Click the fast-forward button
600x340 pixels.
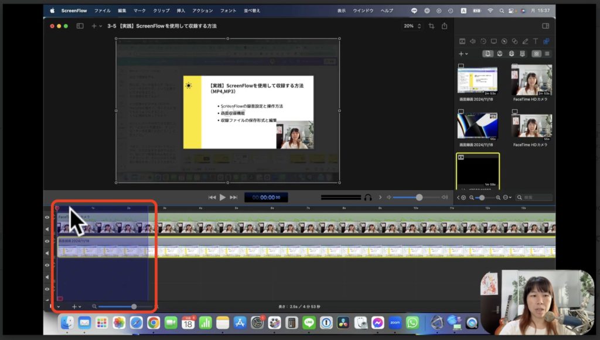(x=234, y=197)
